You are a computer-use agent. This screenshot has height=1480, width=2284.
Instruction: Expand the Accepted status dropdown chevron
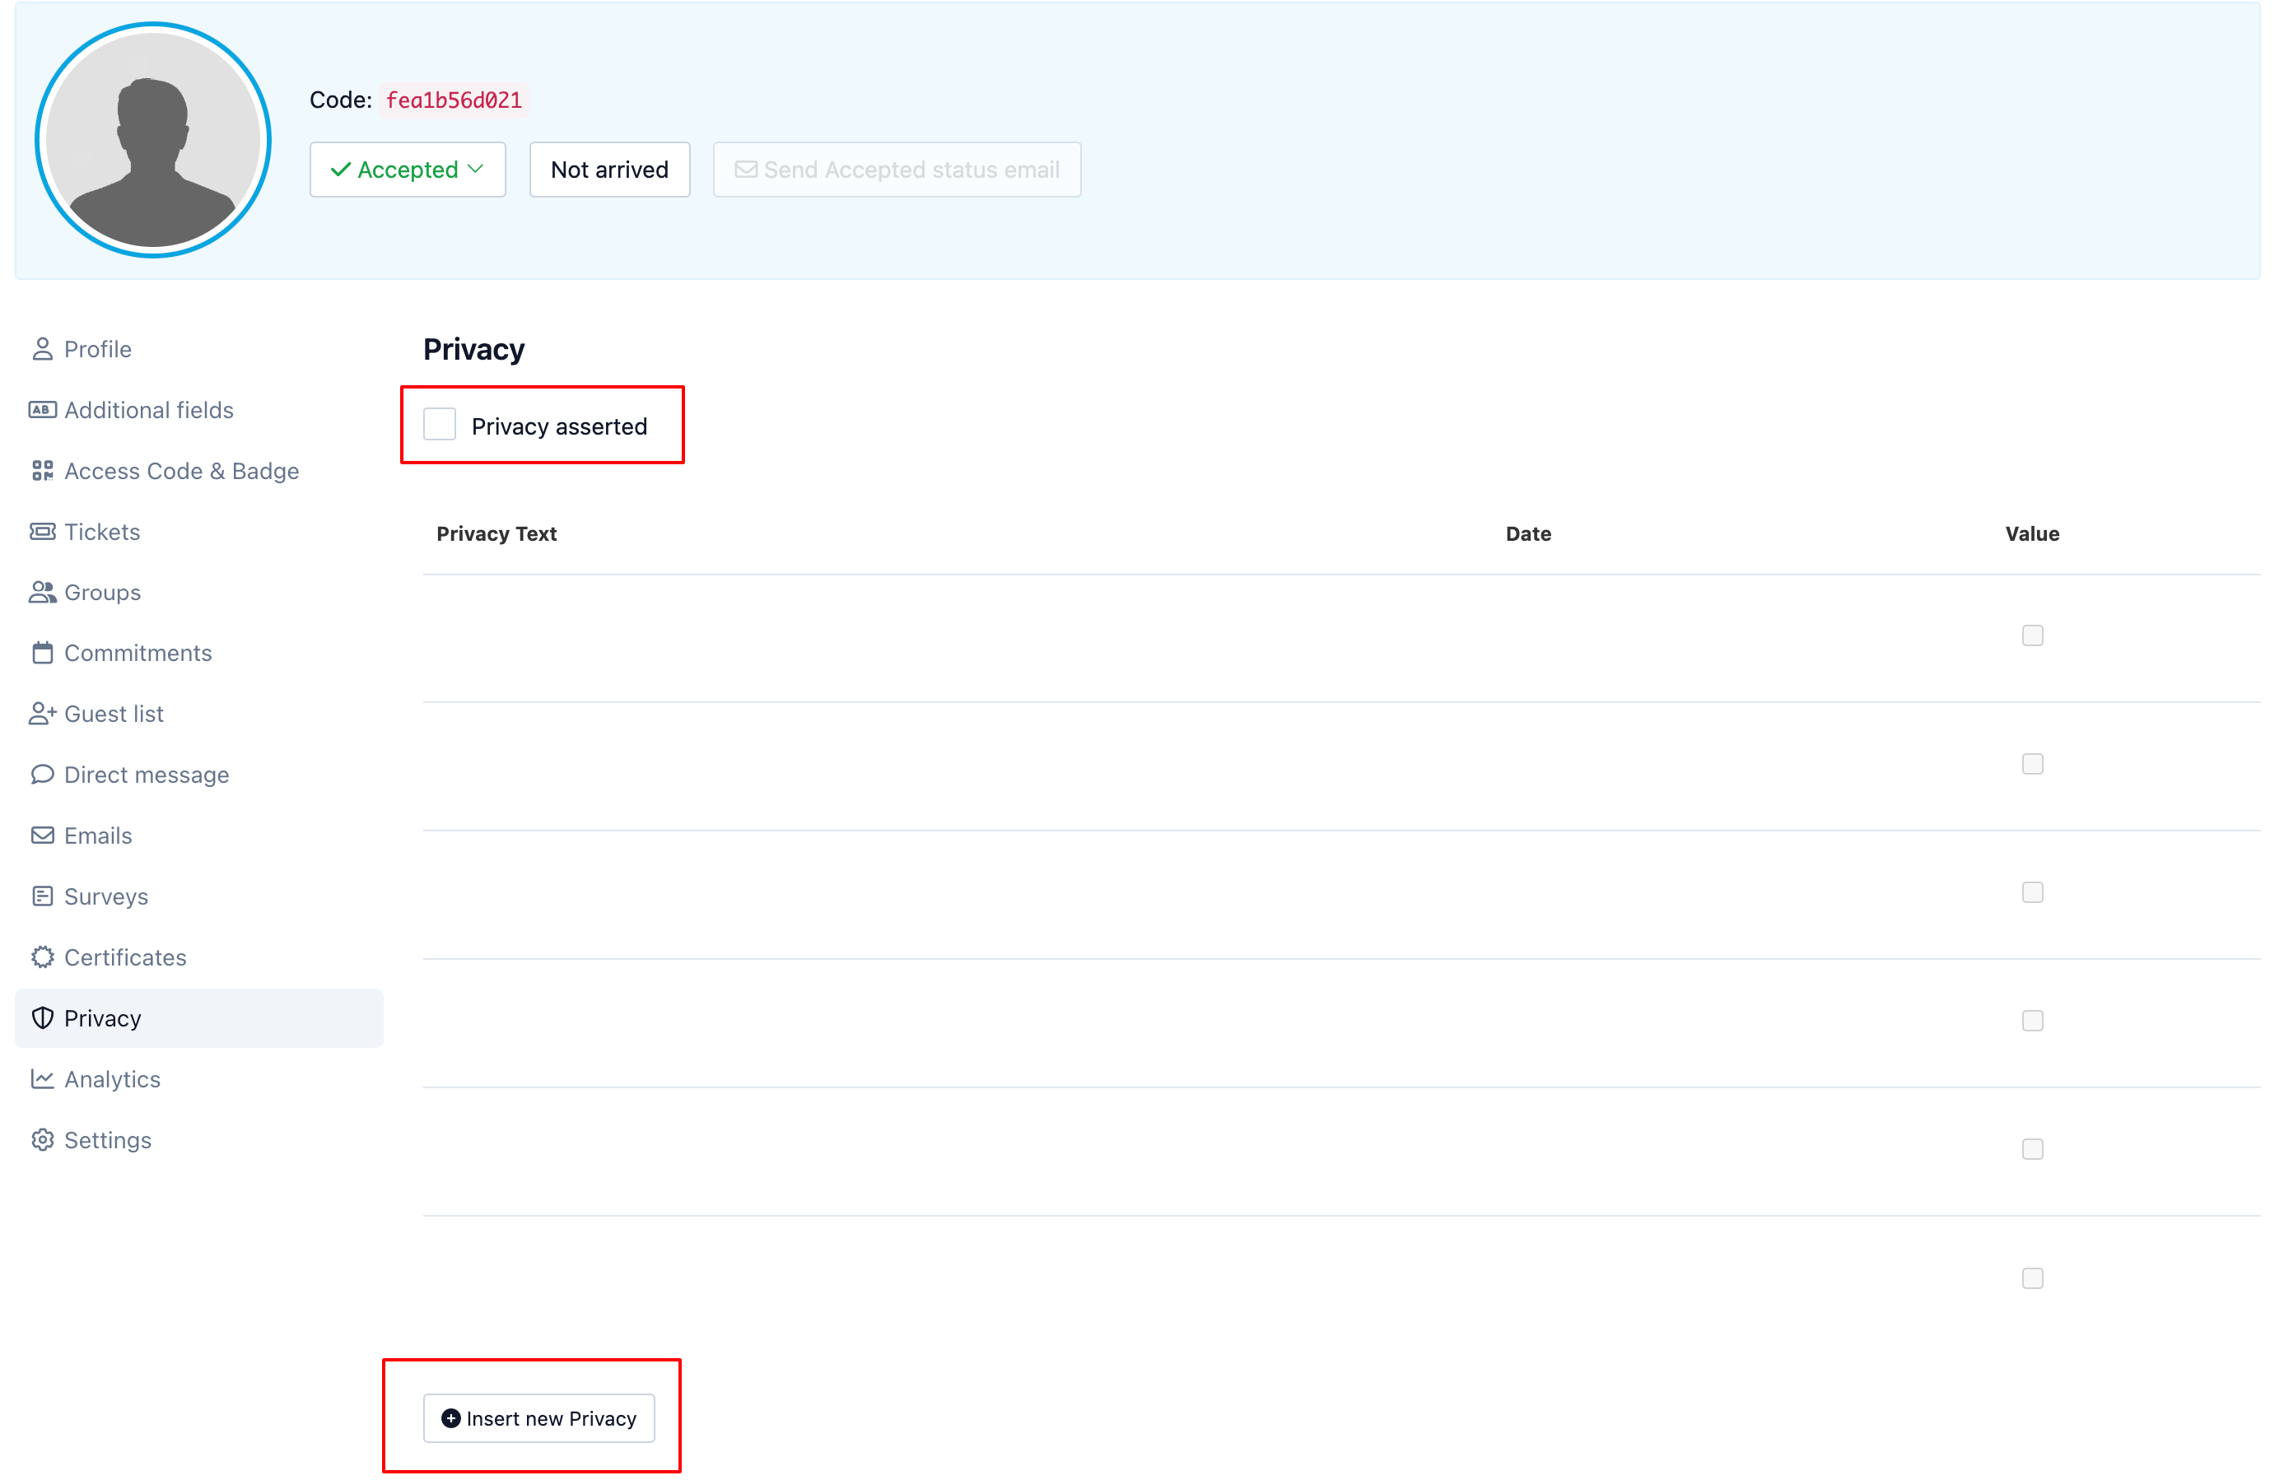(x=475, y=169)
